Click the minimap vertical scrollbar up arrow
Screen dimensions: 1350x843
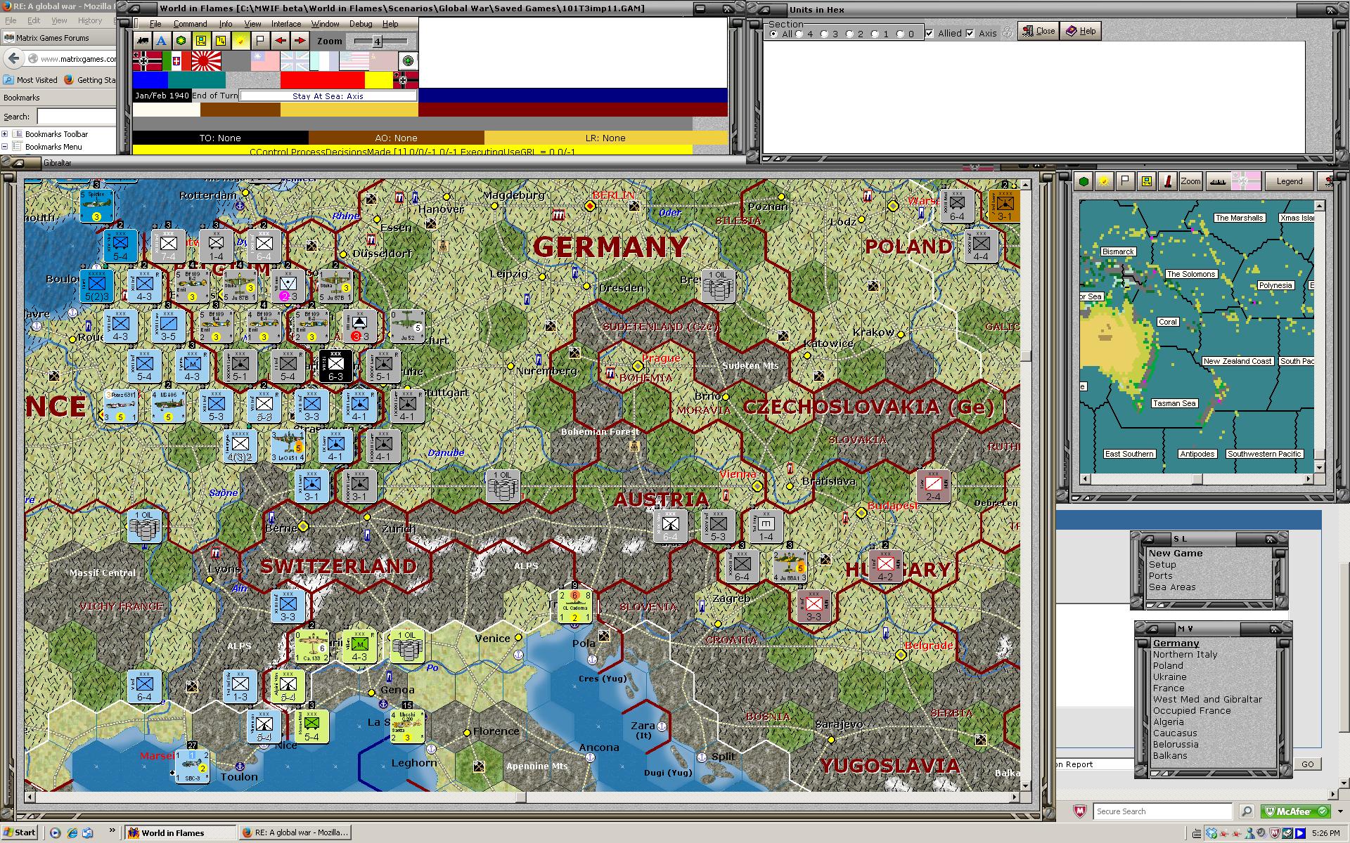click(1319, 206)
